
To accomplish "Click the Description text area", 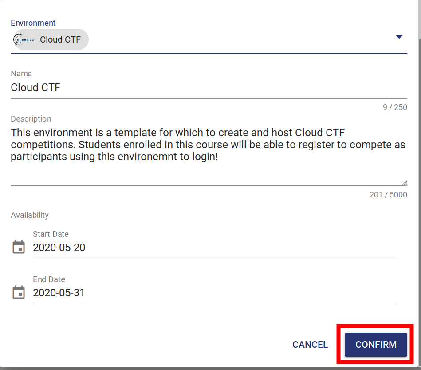I will click(177, 144).
